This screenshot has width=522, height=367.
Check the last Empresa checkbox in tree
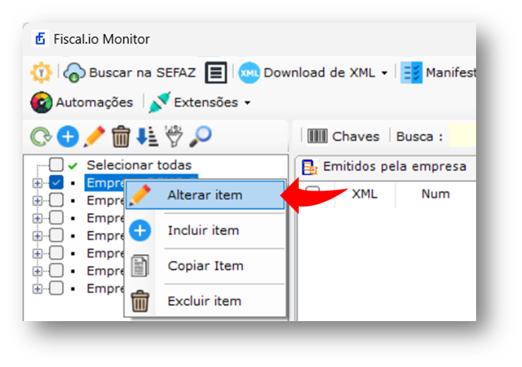point(57,288)
